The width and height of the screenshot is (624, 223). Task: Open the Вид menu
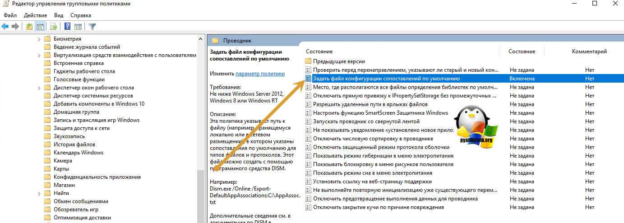point(59,15)
